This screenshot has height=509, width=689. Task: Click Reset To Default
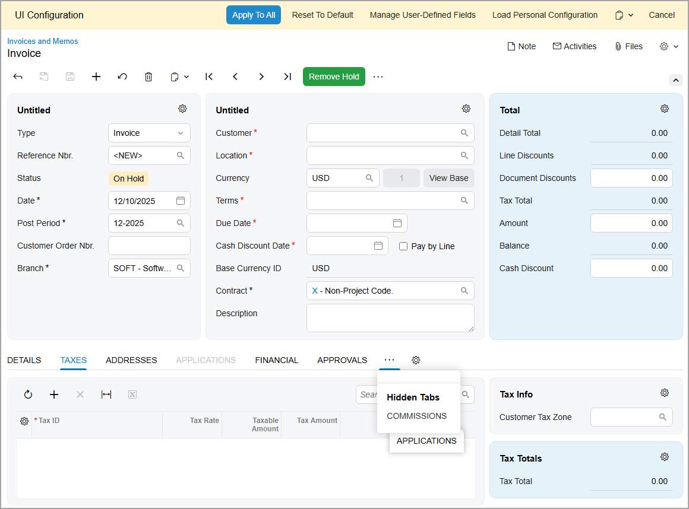pos(323,15)
